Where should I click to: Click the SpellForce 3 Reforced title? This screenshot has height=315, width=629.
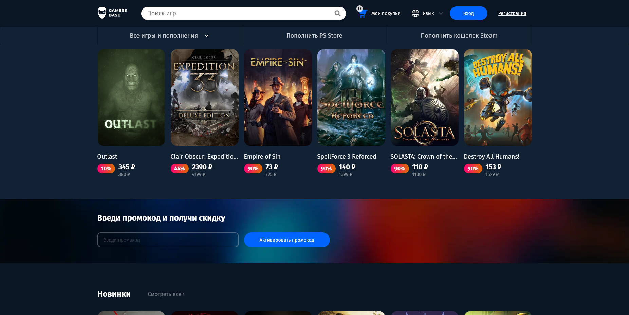click(x=347, y=157)
